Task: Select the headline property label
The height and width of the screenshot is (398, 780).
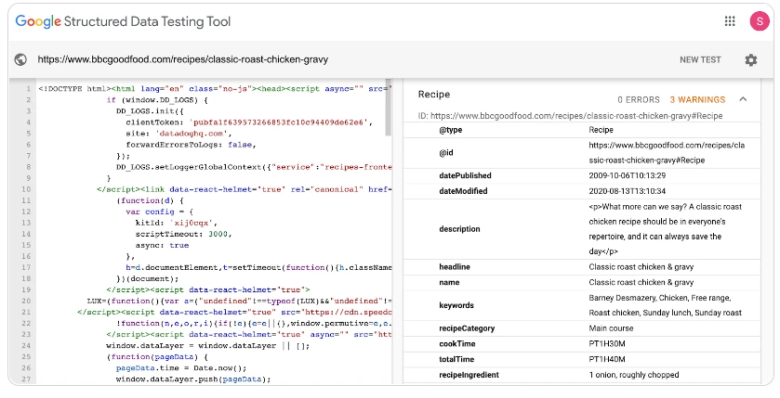Action: [455, 267]
